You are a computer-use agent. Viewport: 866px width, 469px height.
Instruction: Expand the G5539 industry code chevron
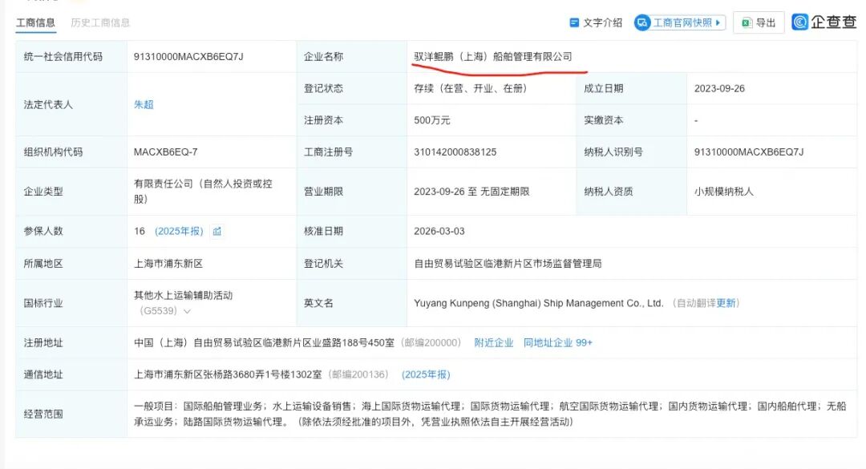point(187,311)
